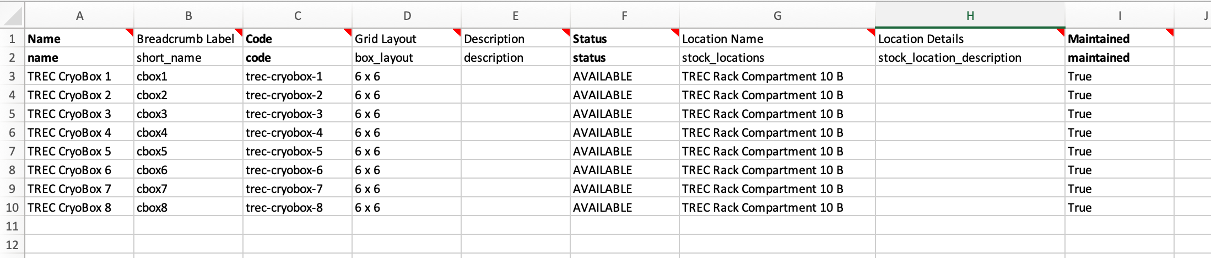Click the red comment marker on 'Location Name' cell
Viewport: 1211px width, 258px height.
pos(872,32)
